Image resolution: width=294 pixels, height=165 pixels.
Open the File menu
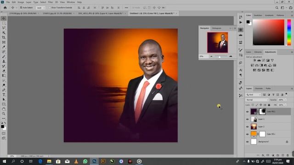[8, 2]
